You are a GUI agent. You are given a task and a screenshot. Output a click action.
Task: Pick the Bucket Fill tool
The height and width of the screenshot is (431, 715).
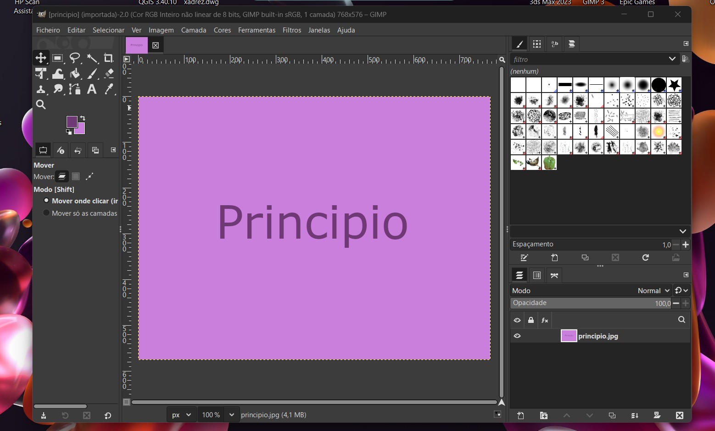(75, 74)
